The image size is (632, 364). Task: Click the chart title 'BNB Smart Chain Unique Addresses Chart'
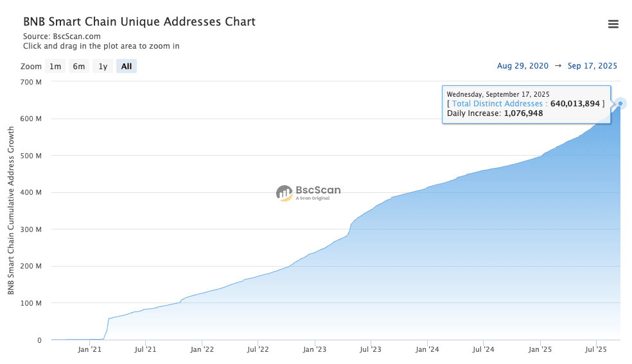[139, 21]
